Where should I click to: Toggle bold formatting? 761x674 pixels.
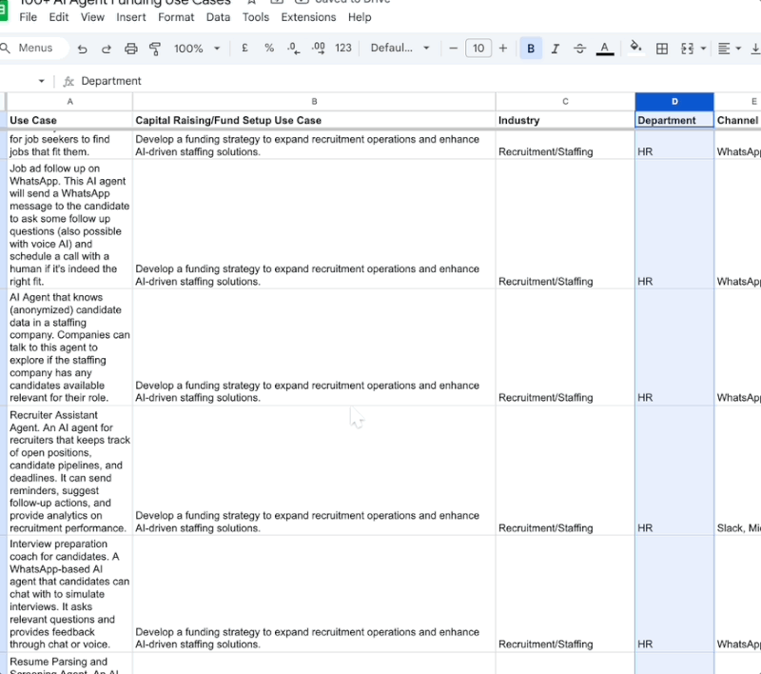[x=531, y=49]
